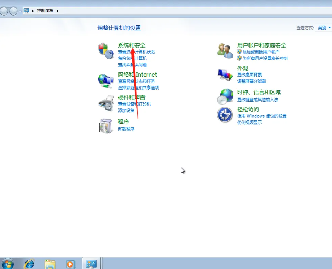Click the Back navigation button
This screenshot has width=332, height=269.
[4, 11]
